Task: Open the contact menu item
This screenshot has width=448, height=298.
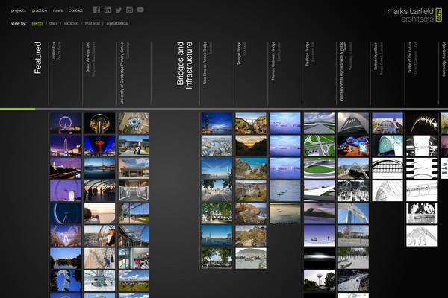Action: pos(75,10)
